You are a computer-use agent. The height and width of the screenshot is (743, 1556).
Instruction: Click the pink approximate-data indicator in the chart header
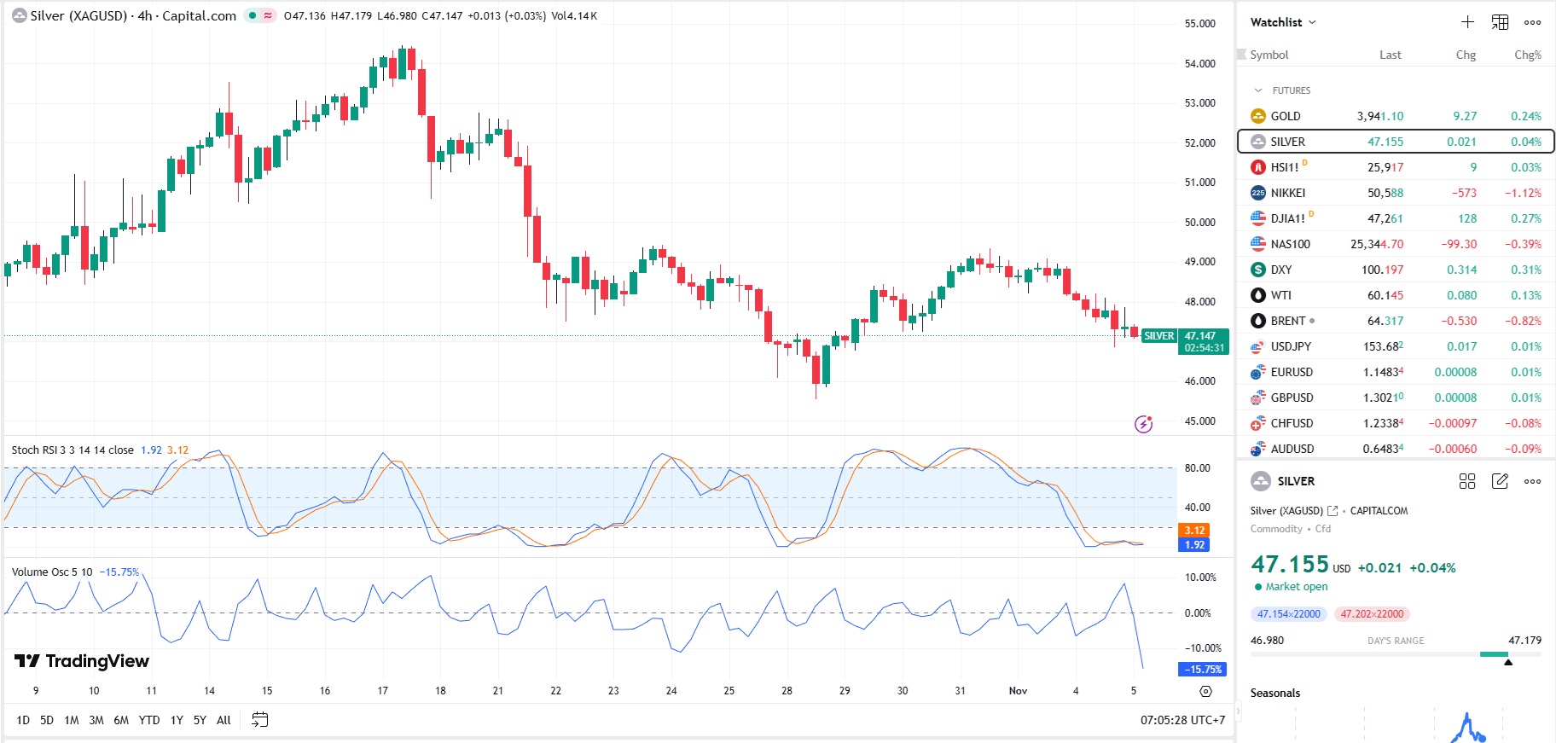click(268, 15)
